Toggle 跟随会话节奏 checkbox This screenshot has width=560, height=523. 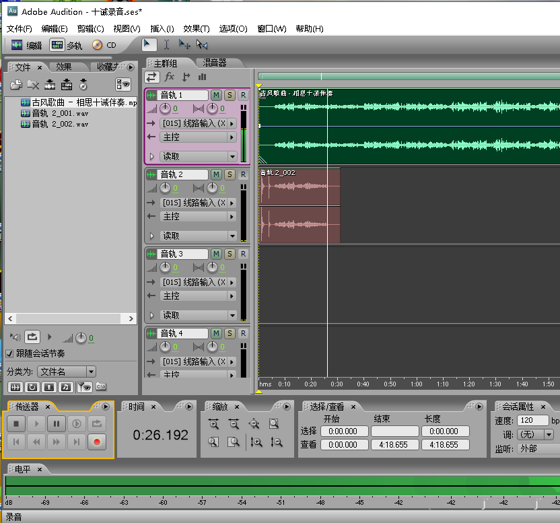click(9, 353)
